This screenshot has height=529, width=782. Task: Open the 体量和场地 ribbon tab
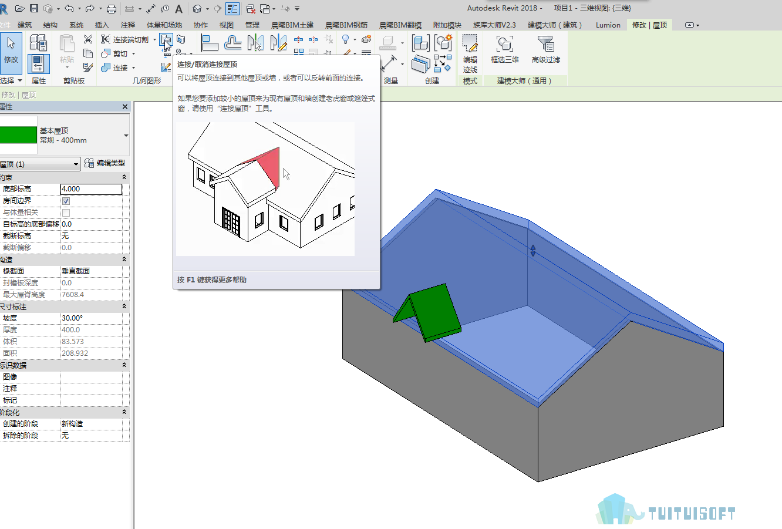[x=164, y=25]
